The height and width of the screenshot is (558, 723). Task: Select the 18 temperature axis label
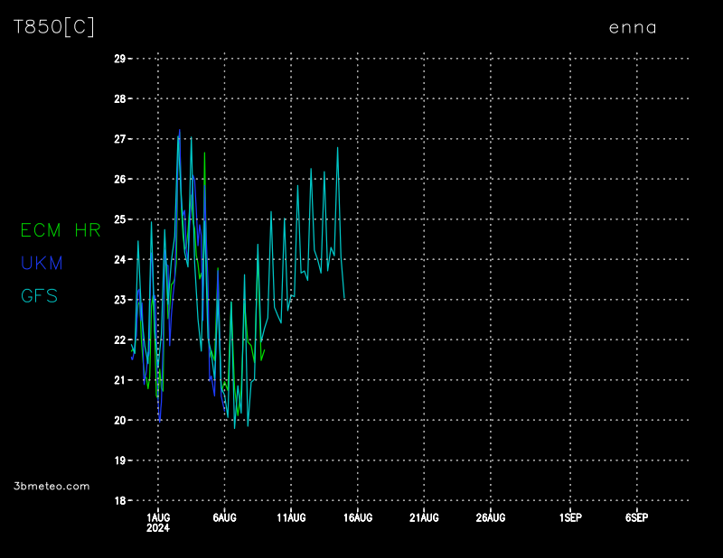pyautogui.click(x=119, y=500)
